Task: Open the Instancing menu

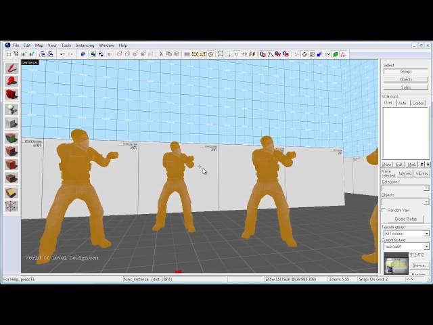Action: 85,45
